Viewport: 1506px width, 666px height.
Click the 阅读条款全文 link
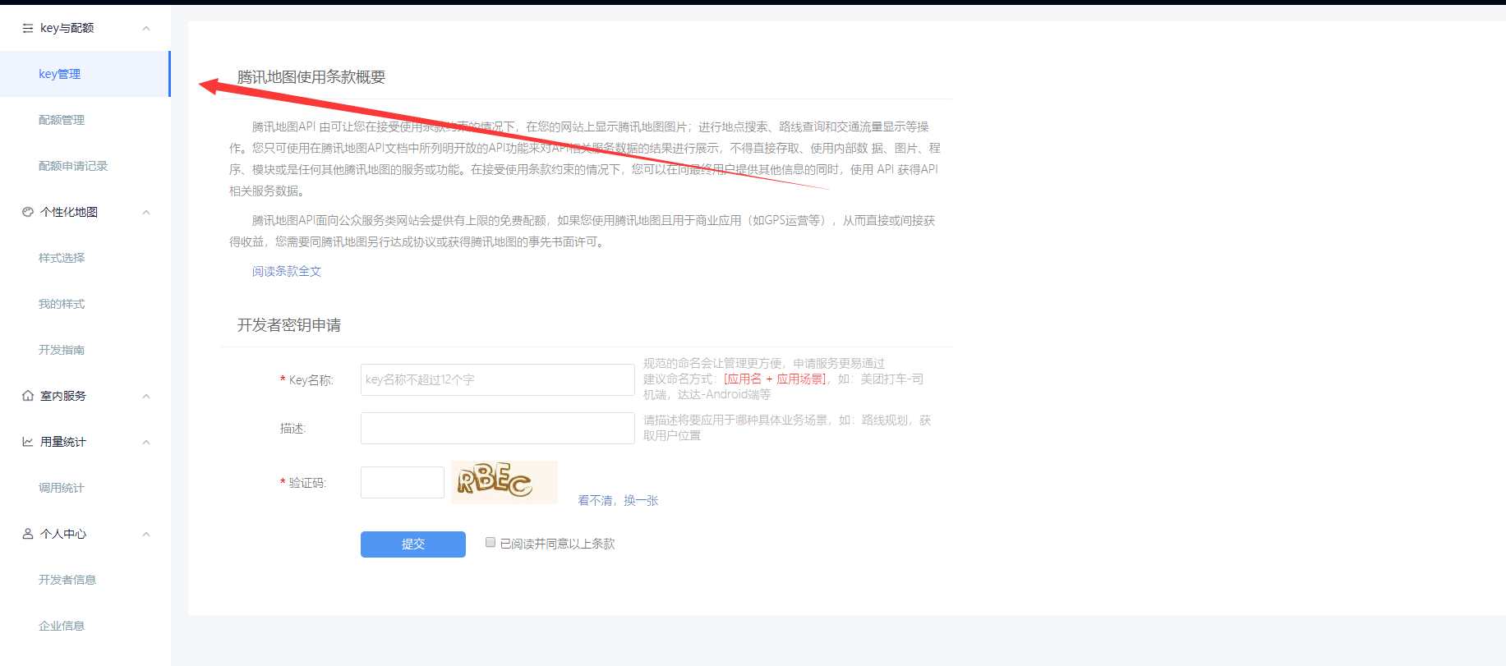287,271
